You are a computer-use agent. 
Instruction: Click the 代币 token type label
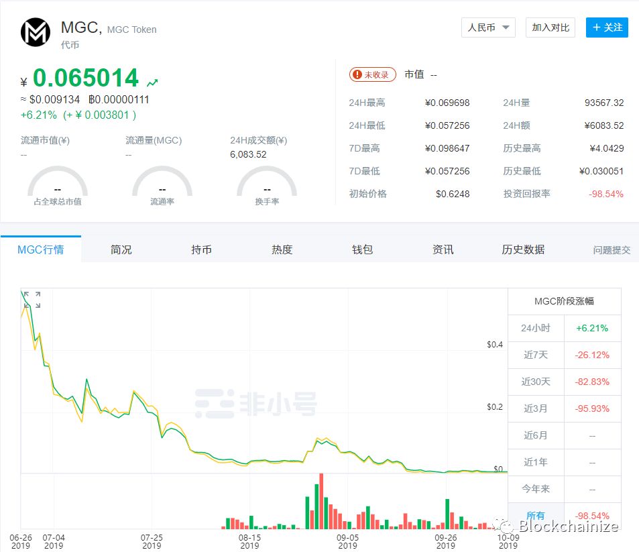click(70, 45)
